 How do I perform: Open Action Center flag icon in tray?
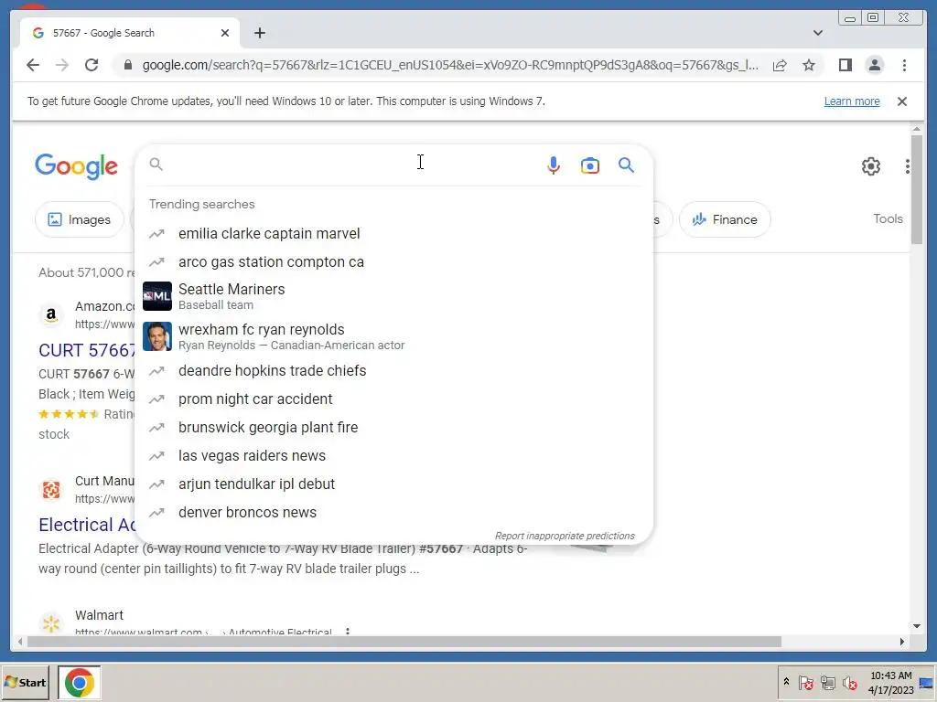coord(805,682)
